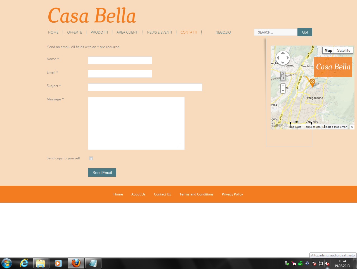Viewport: 357px width, 269px height.
Task: Launch Internet Explorer from the taskbar
Action: pos(24,263)
